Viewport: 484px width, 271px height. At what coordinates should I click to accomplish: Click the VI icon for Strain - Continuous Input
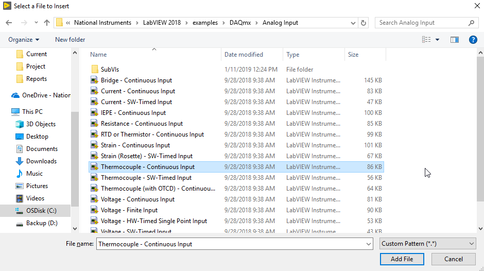(x=94, y=145)
